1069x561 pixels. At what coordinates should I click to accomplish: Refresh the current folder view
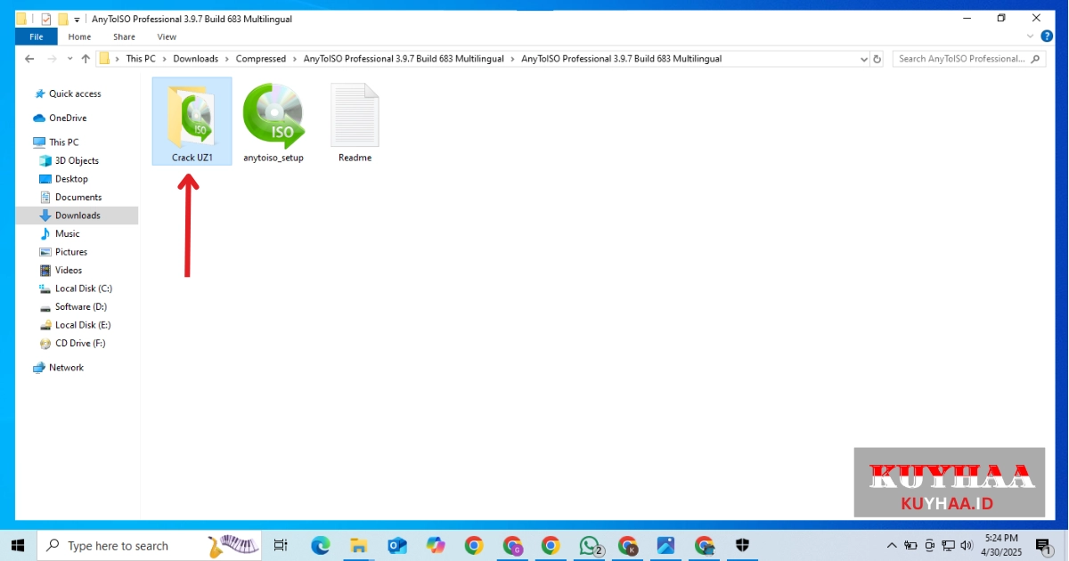click(x=877, y=59)
